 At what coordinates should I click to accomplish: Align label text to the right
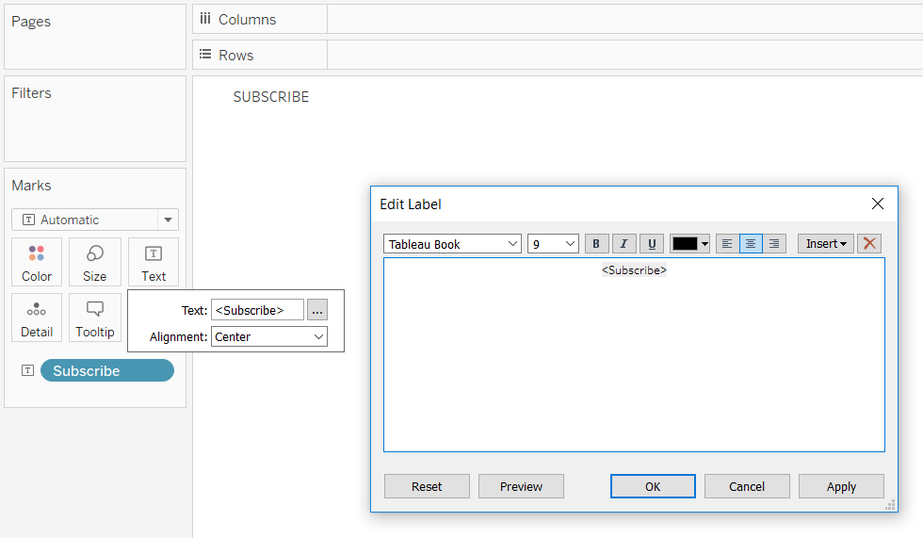point(774,244)
